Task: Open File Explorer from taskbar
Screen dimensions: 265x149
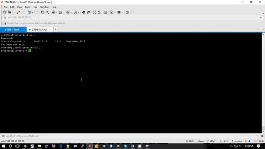Action: tap(39, 146)
